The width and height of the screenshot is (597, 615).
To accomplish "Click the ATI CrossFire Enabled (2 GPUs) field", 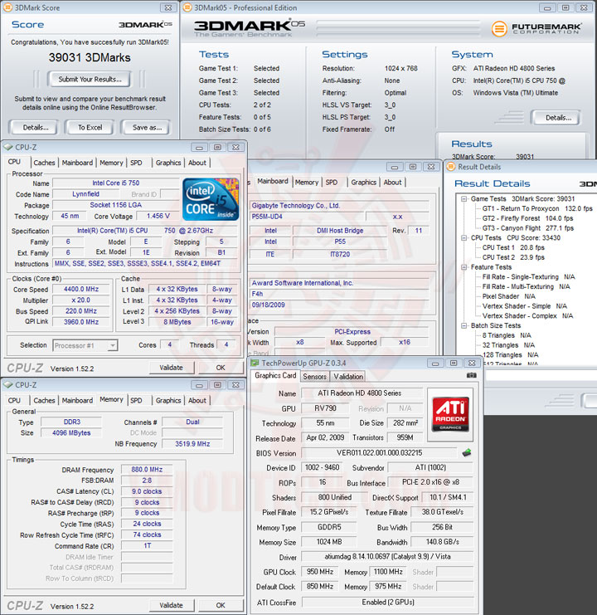I will tap(388, 602).
